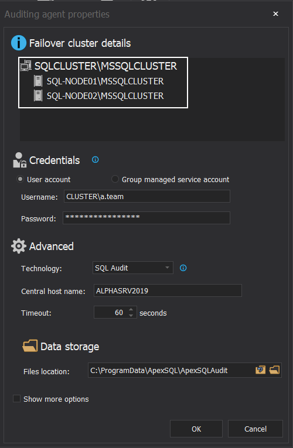The width and height of the screenshot is (293, 448).
Task: Open the Credentials info tooltip icon
Action: (95, 160)
